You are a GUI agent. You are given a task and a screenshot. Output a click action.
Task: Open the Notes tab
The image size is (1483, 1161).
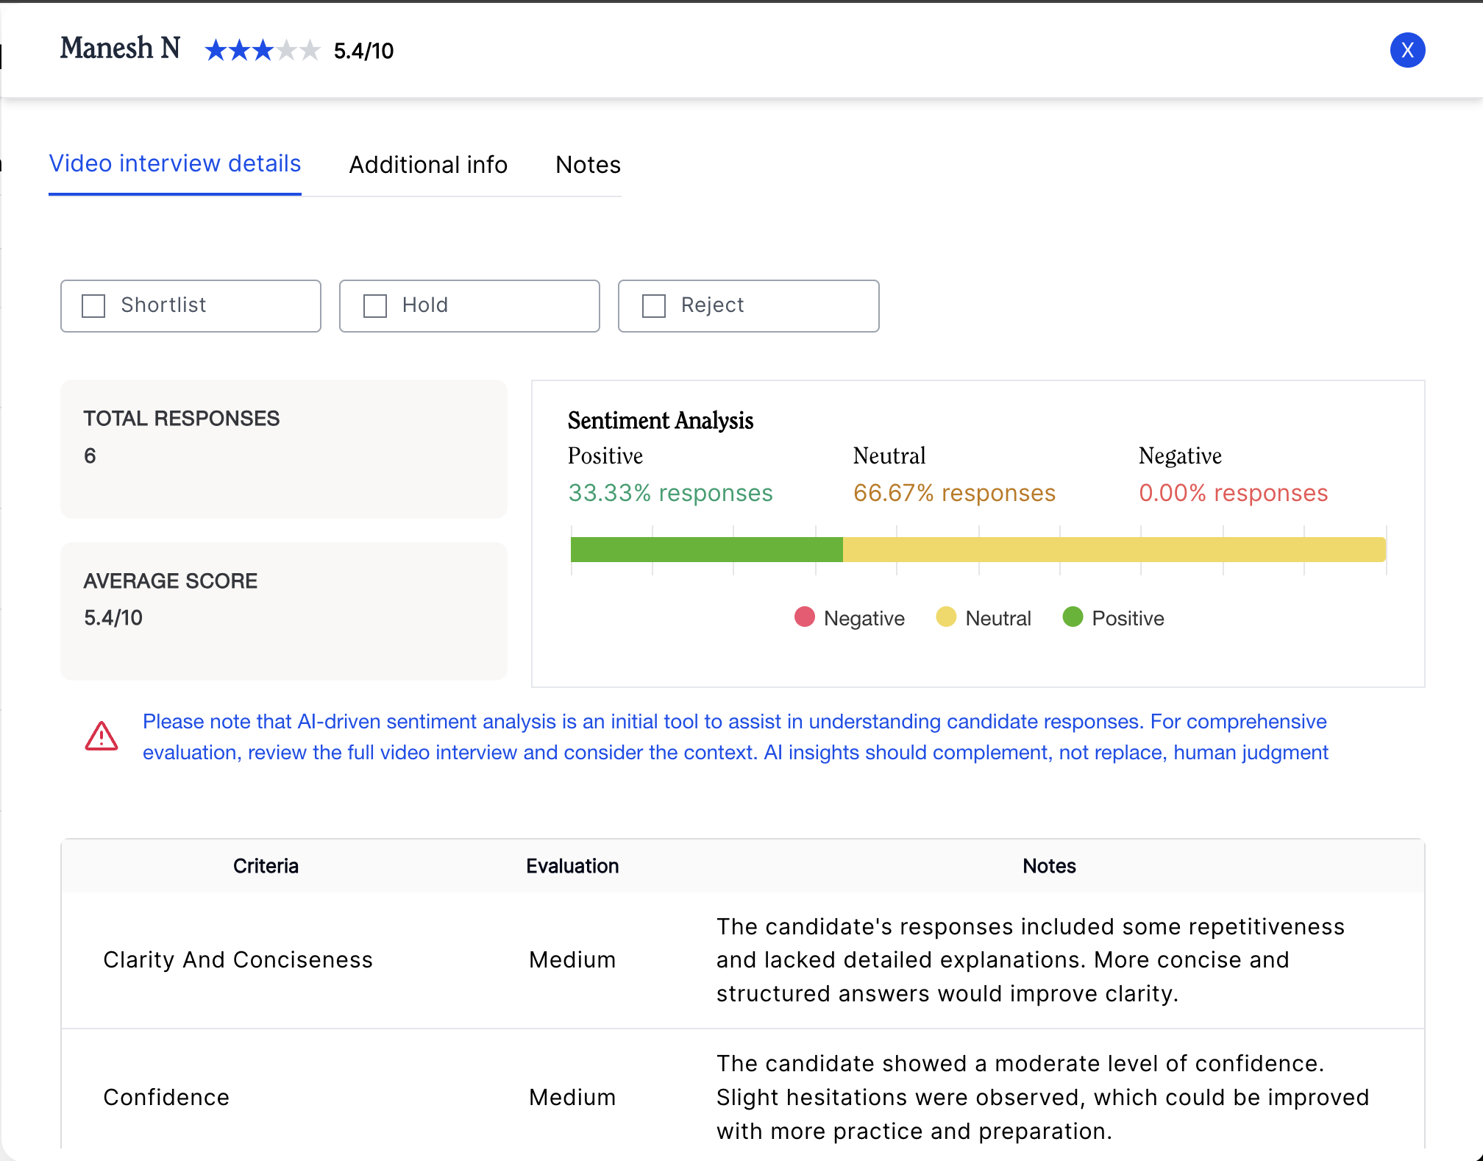click(x=588, y=165)
